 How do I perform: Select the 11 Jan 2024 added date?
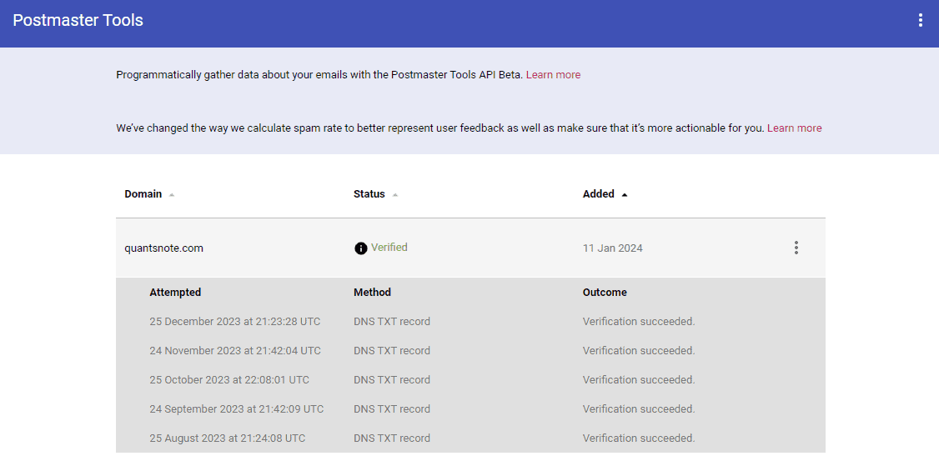point(613,248)
